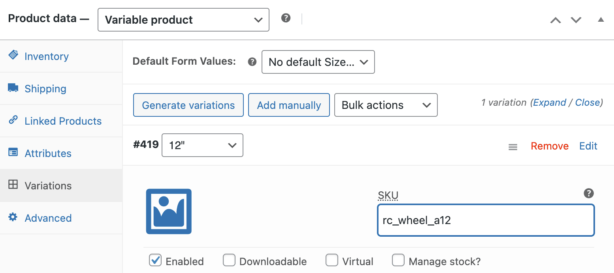Click the variation image placeholder
Viewport: 614px width, 273px height.
pos(169,211)
